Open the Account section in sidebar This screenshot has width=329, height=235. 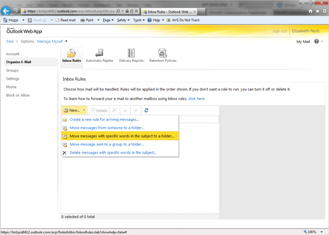pyautogui.click(x=13, y=54)
